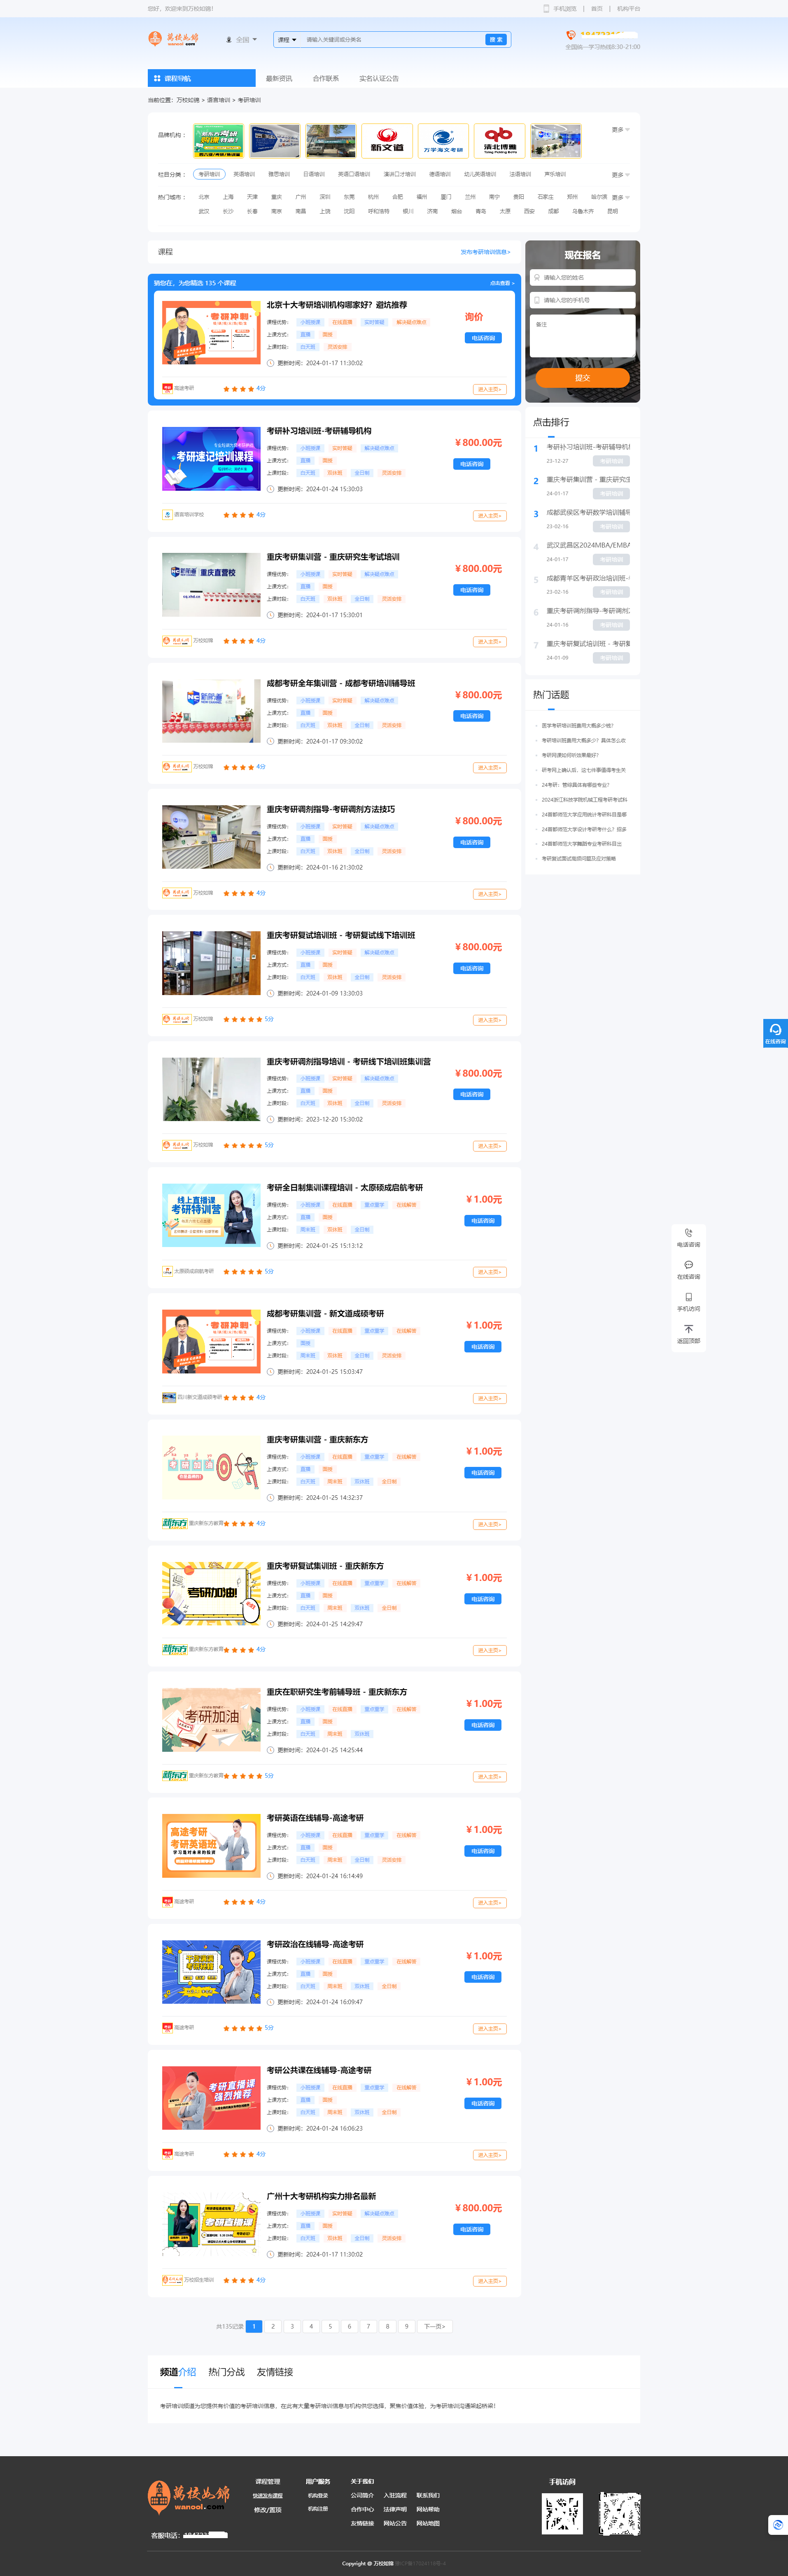Choose 北京 from the hot cities list
Image resolution: width=788 pixels, height=2576 pixels.
click(205, 197)
